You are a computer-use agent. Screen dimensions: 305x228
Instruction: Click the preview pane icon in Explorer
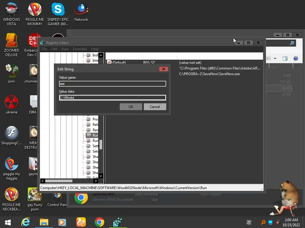click(285, 58)
